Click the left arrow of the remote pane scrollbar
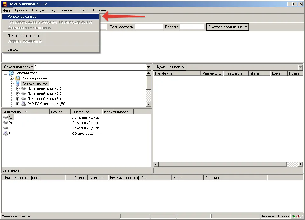 coord(156,164)
